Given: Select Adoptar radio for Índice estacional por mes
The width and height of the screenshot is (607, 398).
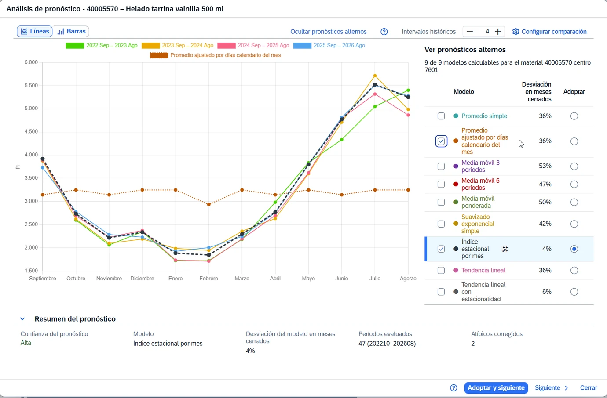Looking at the screenshot, I should 574,249.
